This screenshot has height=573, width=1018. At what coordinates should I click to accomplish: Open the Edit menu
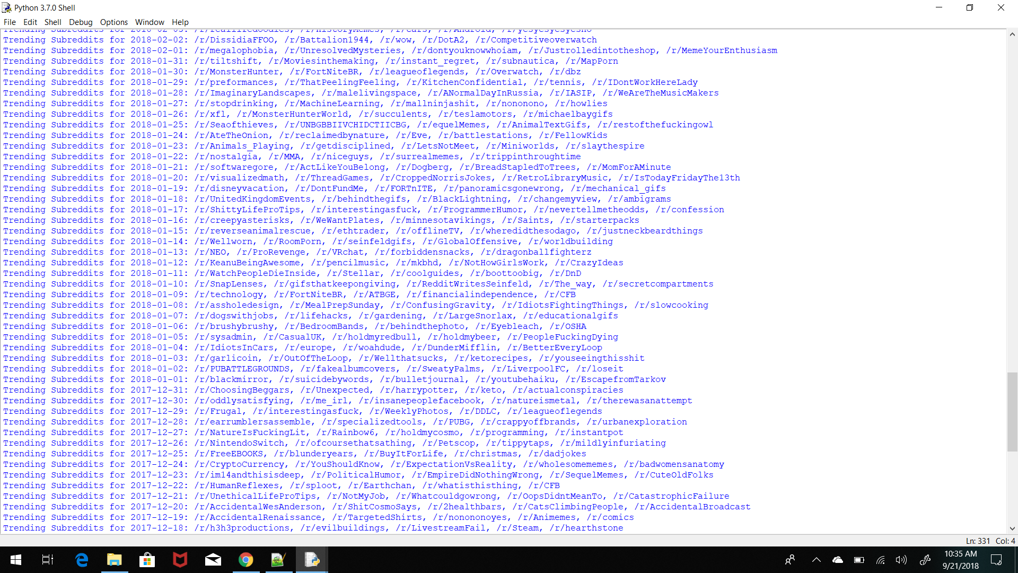pos(30,22)
